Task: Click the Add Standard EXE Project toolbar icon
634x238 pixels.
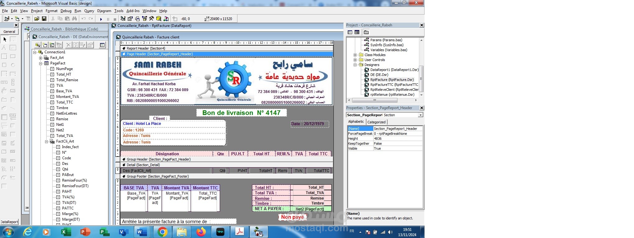Action: coord(7,19)
